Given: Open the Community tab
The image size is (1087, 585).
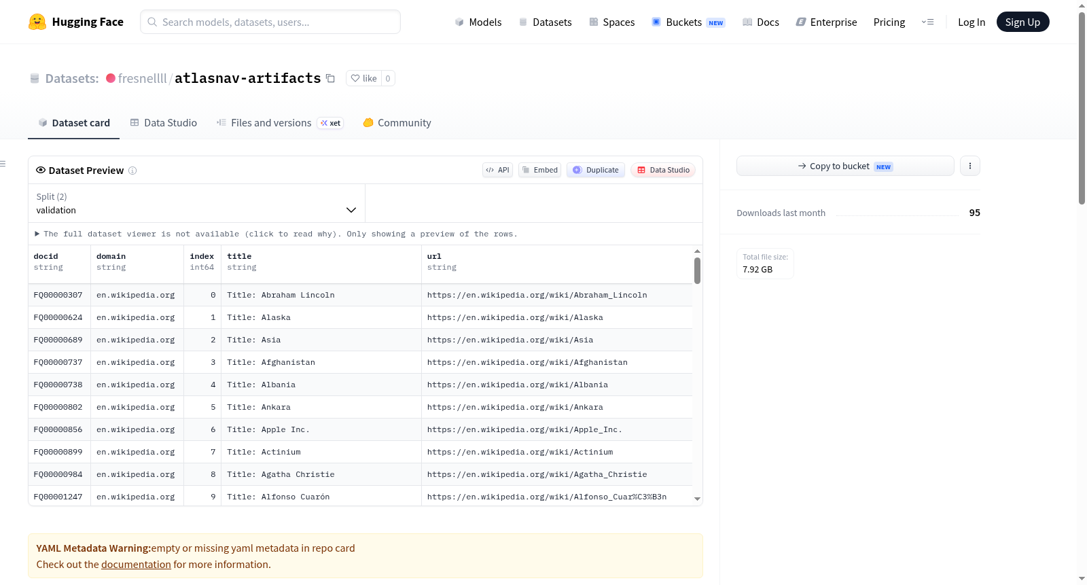Looking at the screenshot, I should [397, 123].
